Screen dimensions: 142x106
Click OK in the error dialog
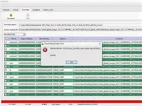pyautogui.click(x=71, y=62)
